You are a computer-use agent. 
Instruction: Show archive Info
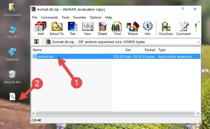(x=147, y=28)
